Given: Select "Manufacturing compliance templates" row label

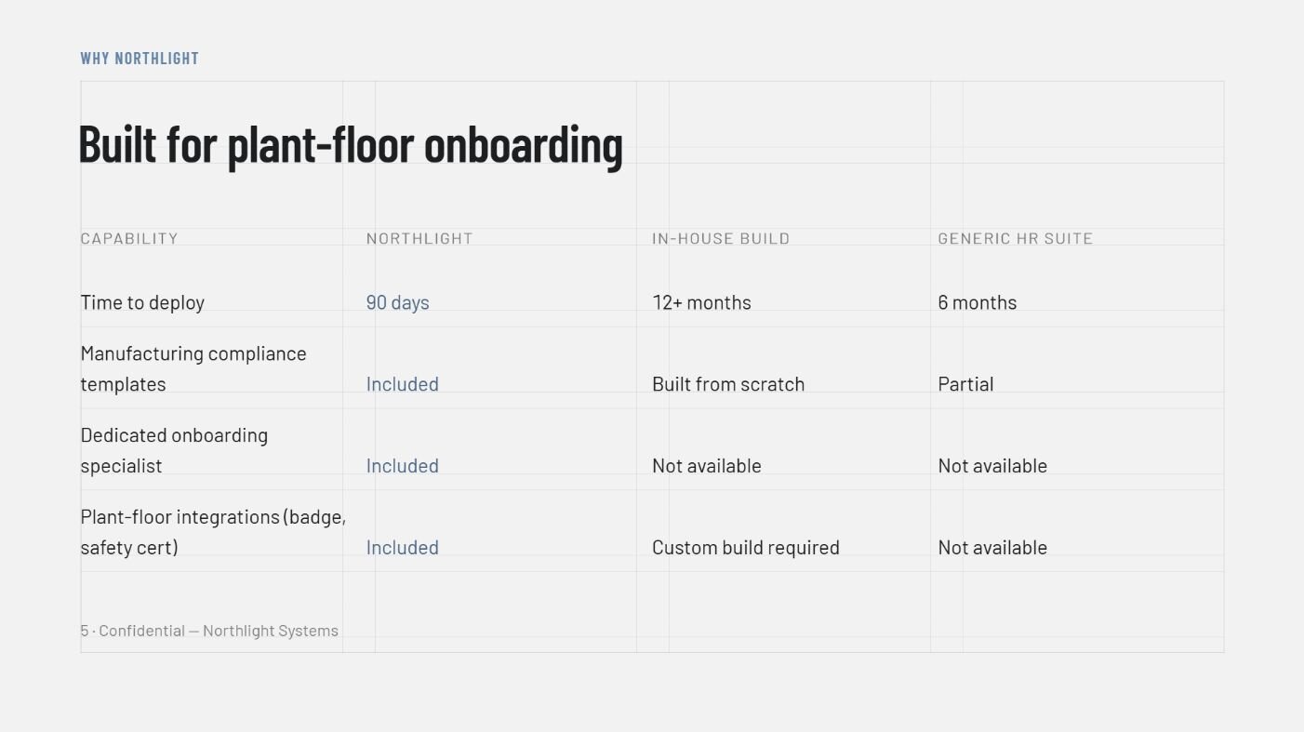Looking at the screenshot, I should [x=193, y=368].
